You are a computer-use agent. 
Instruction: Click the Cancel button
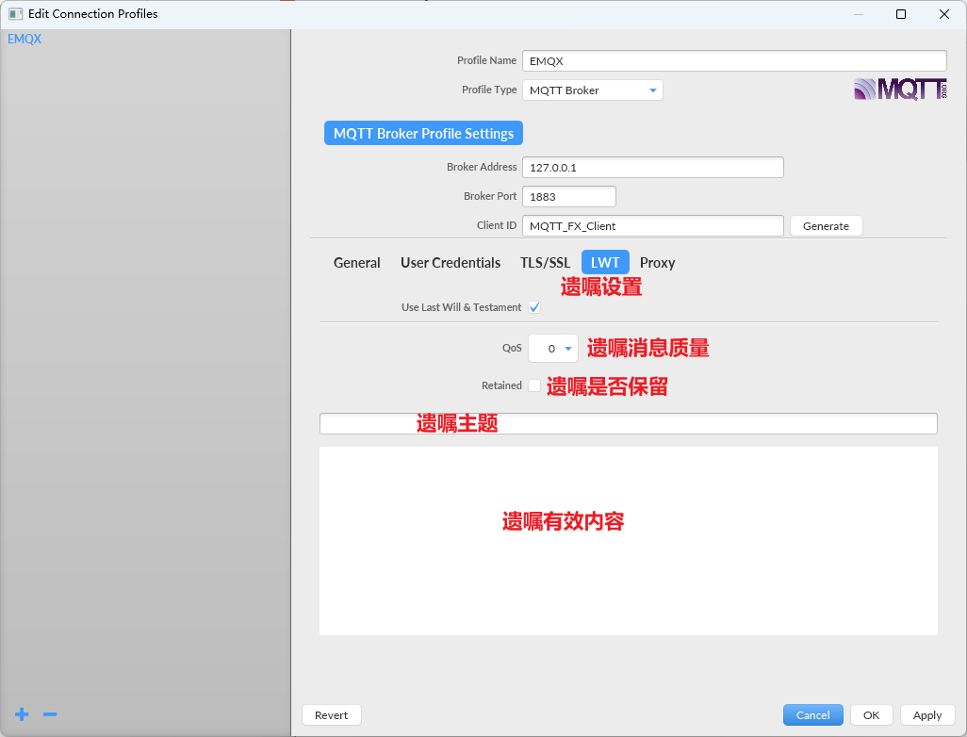pos(812,714)
